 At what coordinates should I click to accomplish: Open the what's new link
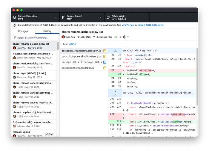(128, 25)
